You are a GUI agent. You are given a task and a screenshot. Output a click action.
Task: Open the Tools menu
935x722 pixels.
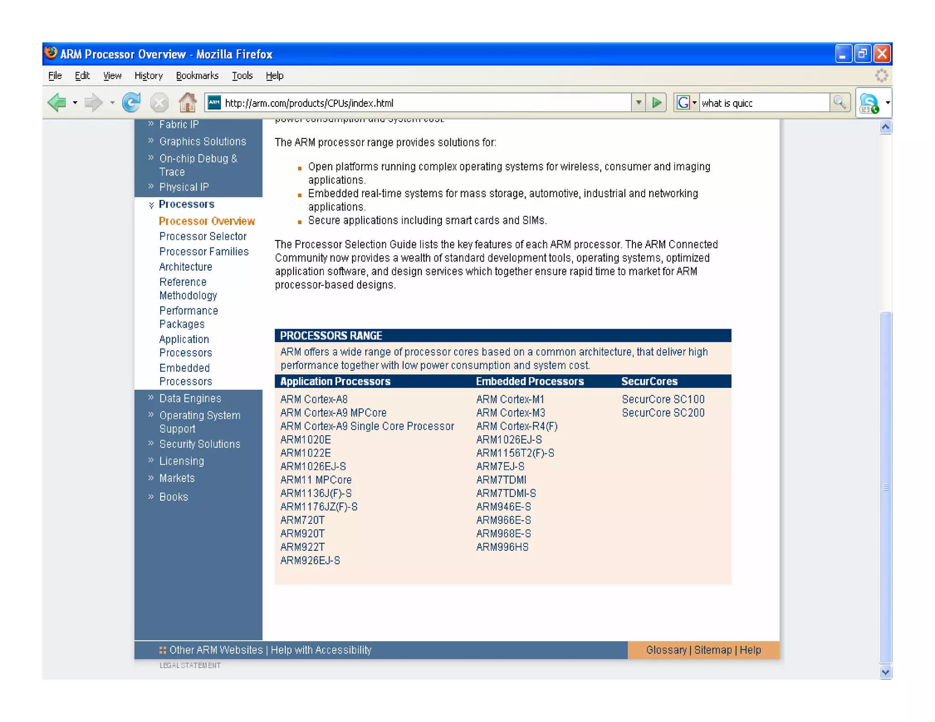(242, 76)
